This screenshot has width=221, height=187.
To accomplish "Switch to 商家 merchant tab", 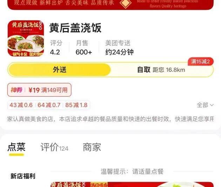I will coord(92,147).
